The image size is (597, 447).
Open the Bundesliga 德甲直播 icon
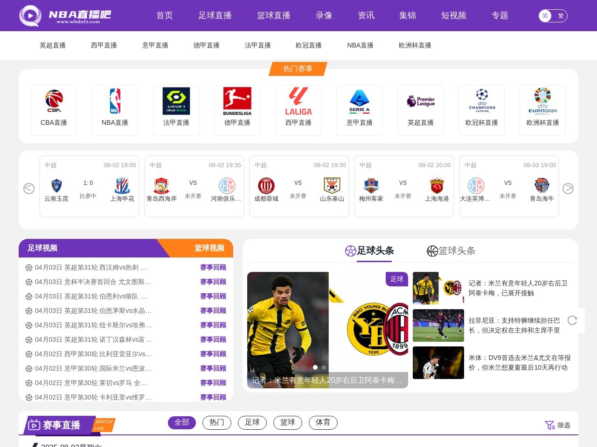coord(237,101)
